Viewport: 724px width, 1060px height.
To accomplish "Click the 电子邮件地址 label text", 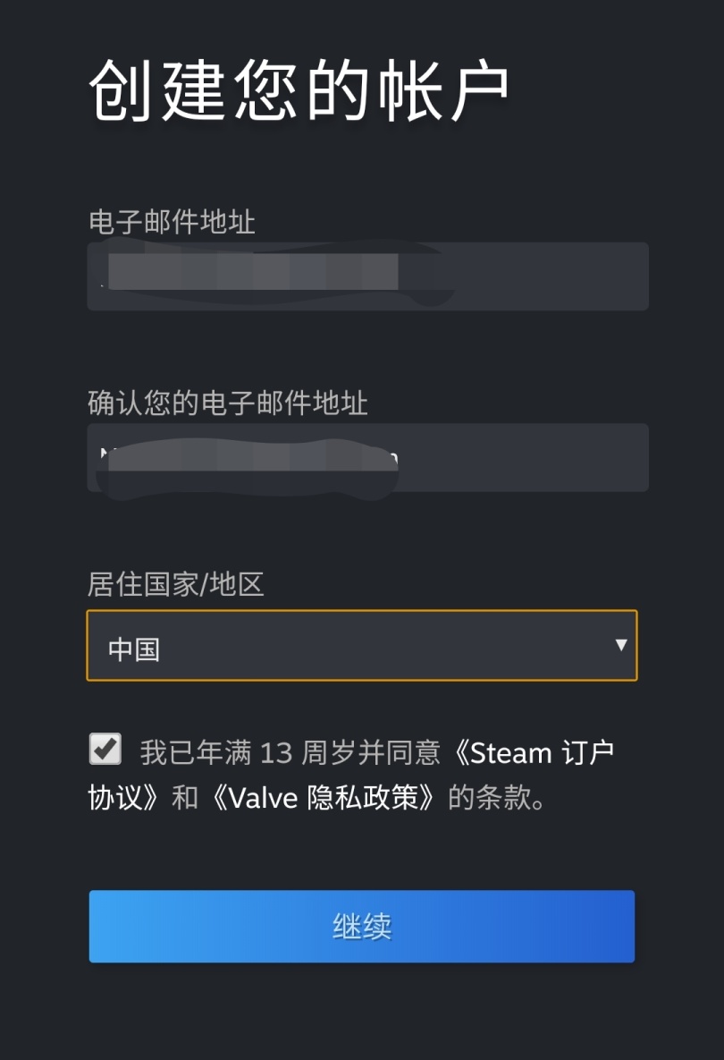I will click(x=172, y=222).
